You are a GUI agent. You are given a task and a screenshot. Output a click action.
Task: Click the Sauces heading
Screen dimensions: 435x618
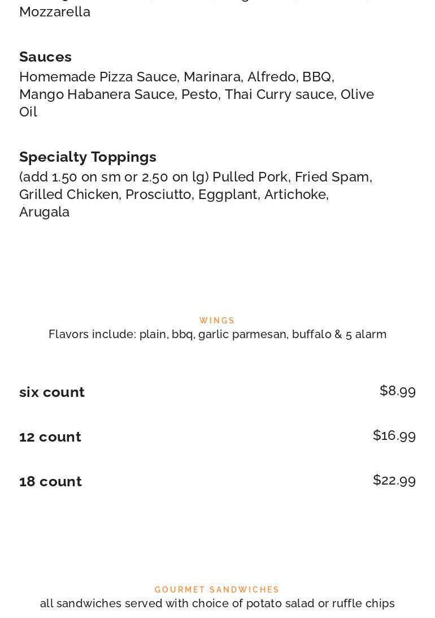(45, 57)
